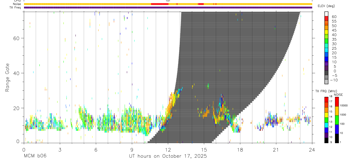Click the blue 15–20 elevation colorbar segment
Image resolution: width=351 pixels, height=162 pixels.
click(x=326, y=55)
